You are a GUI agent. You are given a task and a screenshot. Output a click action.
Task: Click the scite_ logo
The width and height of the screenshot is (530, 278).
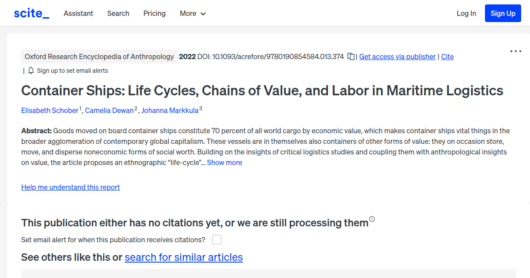(x=31, y=13)
